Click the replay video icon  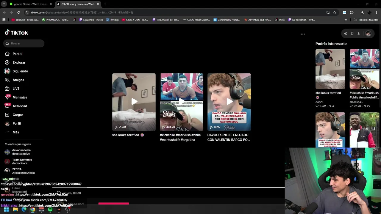(x=59, y=193)
